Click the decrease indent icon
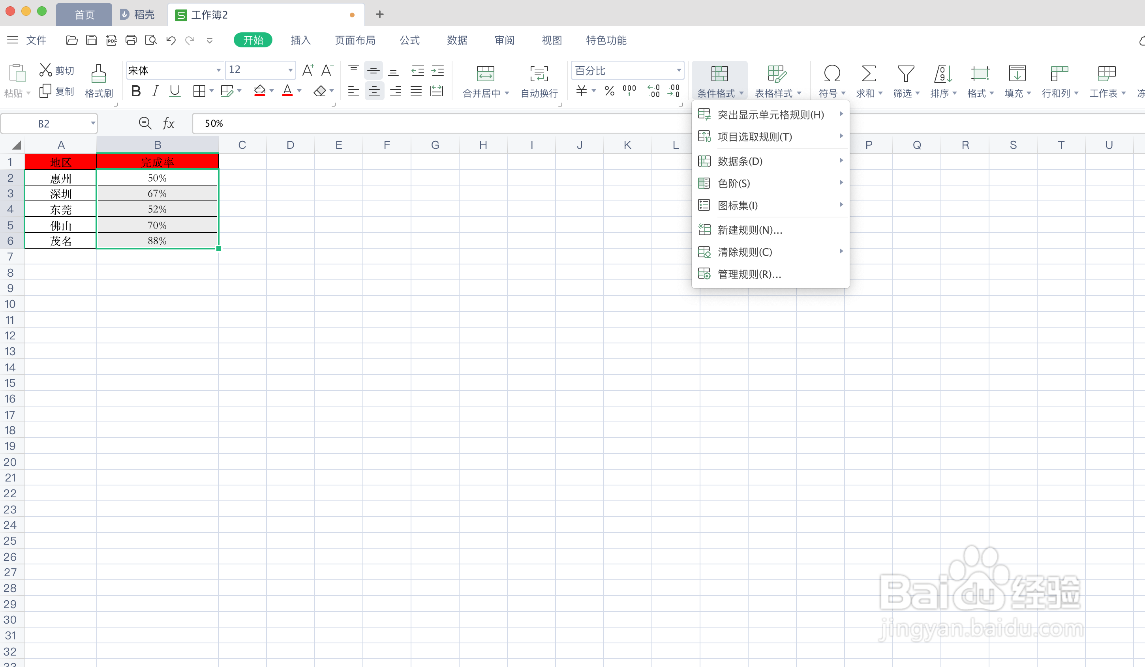 [x=418, y=70]
